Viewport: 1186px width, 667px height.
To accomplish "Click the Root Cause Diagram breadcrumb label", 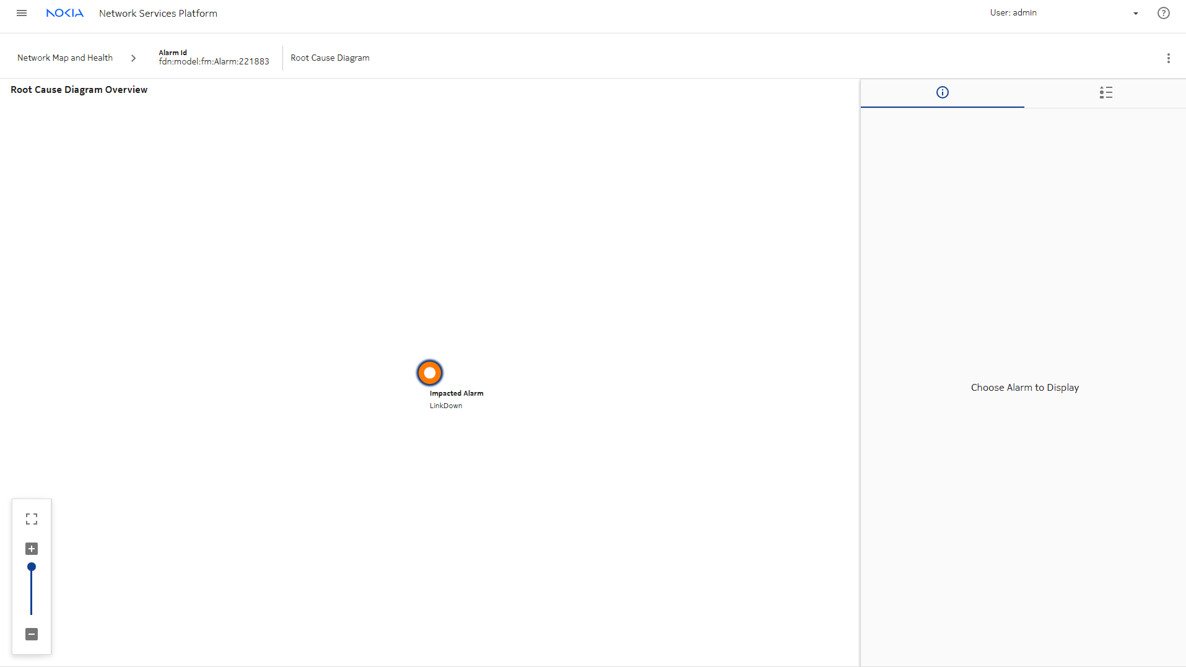I will pyautogui.click(x=329, y=58).
